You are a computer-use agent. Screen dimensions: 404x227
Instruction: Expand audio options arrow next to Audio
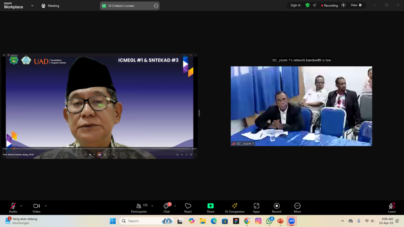21,206
